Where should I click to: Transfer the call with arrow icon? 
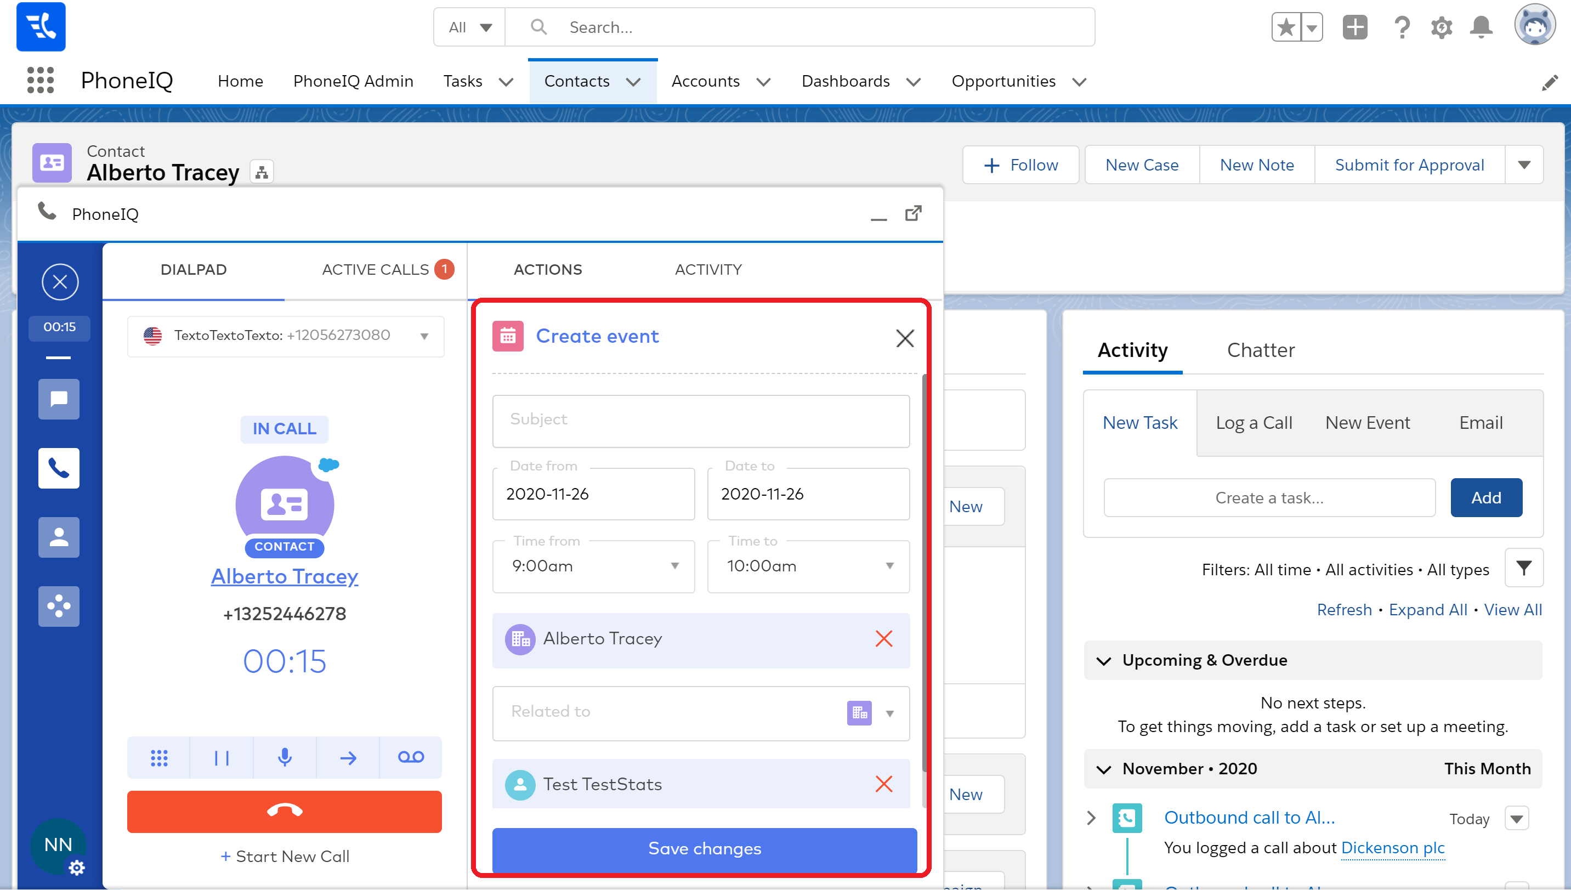(x=348, y=758)
